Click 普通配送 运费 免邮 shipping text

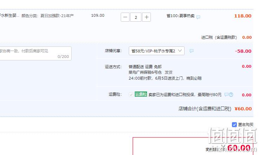click(x=145, y=67)
